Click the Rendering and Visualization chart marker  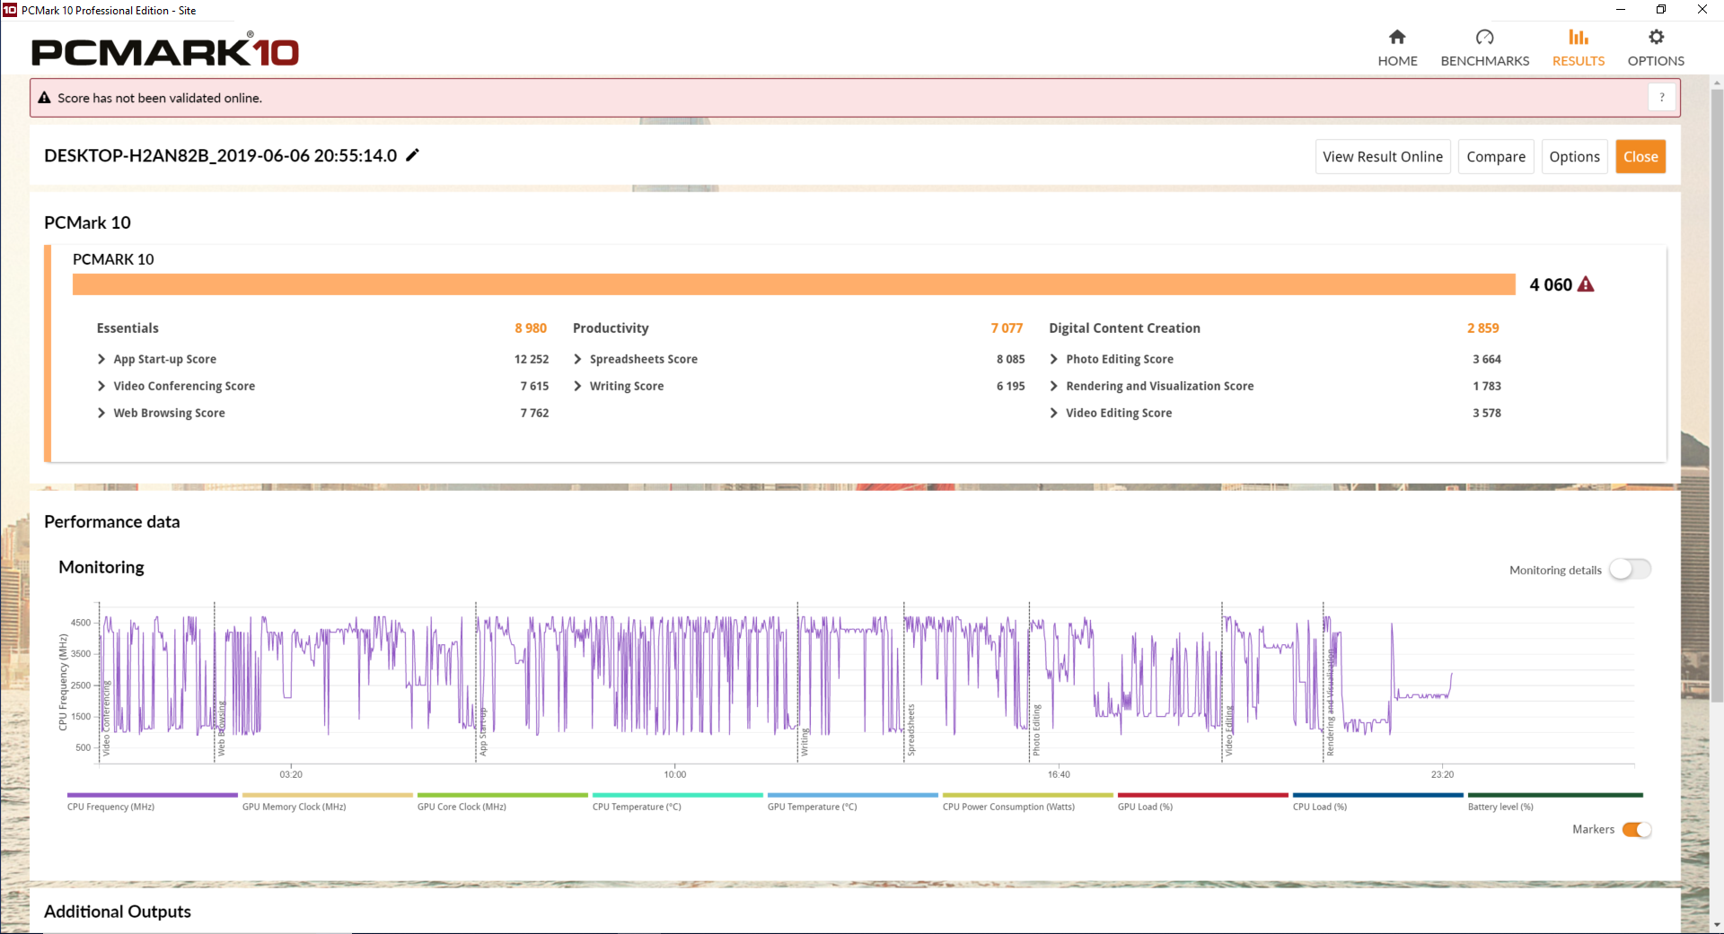(1330, 703)
